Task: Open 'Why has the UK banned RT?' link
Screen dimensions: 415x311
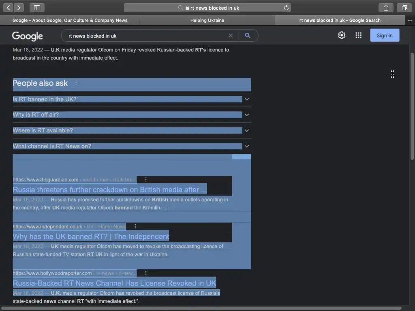Action: tap(91, 236)
